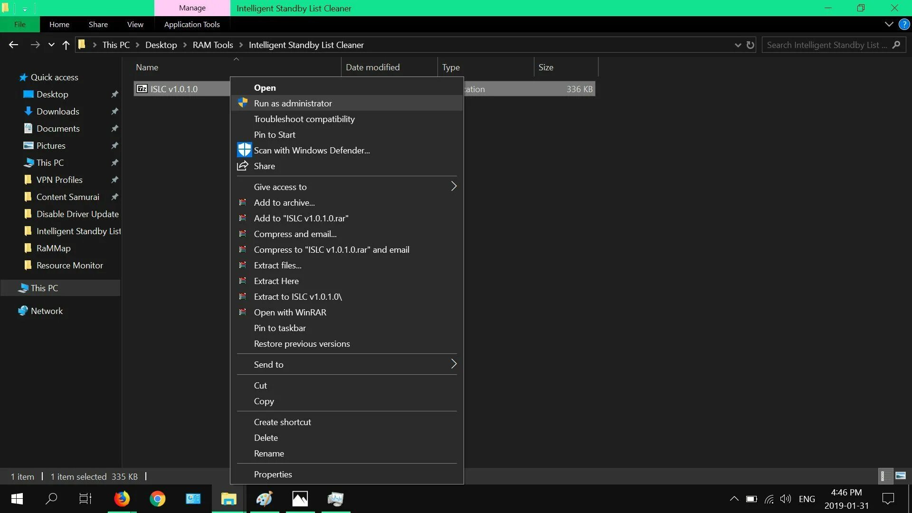Open the address bar history dropdown
Viewport: 912px width, 513px height.
(738, 45)
